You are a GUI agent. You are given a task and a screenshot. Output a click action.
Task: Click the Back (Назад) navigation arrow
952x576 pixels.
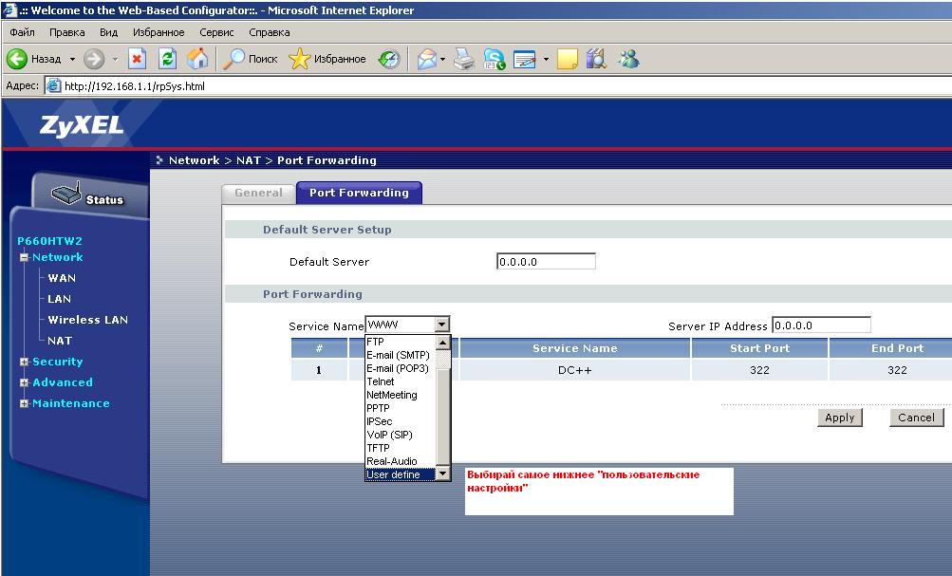18,59
